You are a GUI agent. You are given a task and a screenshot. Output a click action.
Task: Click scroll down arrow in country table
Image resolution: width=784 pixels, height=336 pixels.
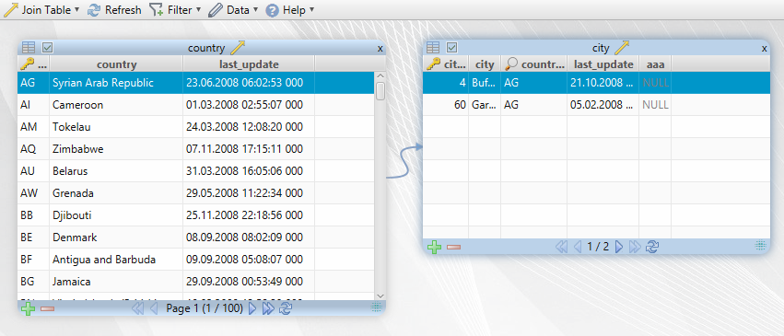coord(380,295)
